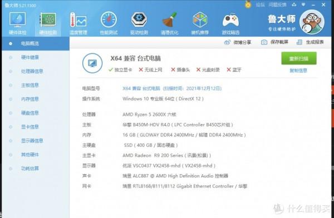
Task: Click the 主硬盘 label
Action: pos(89,145)
